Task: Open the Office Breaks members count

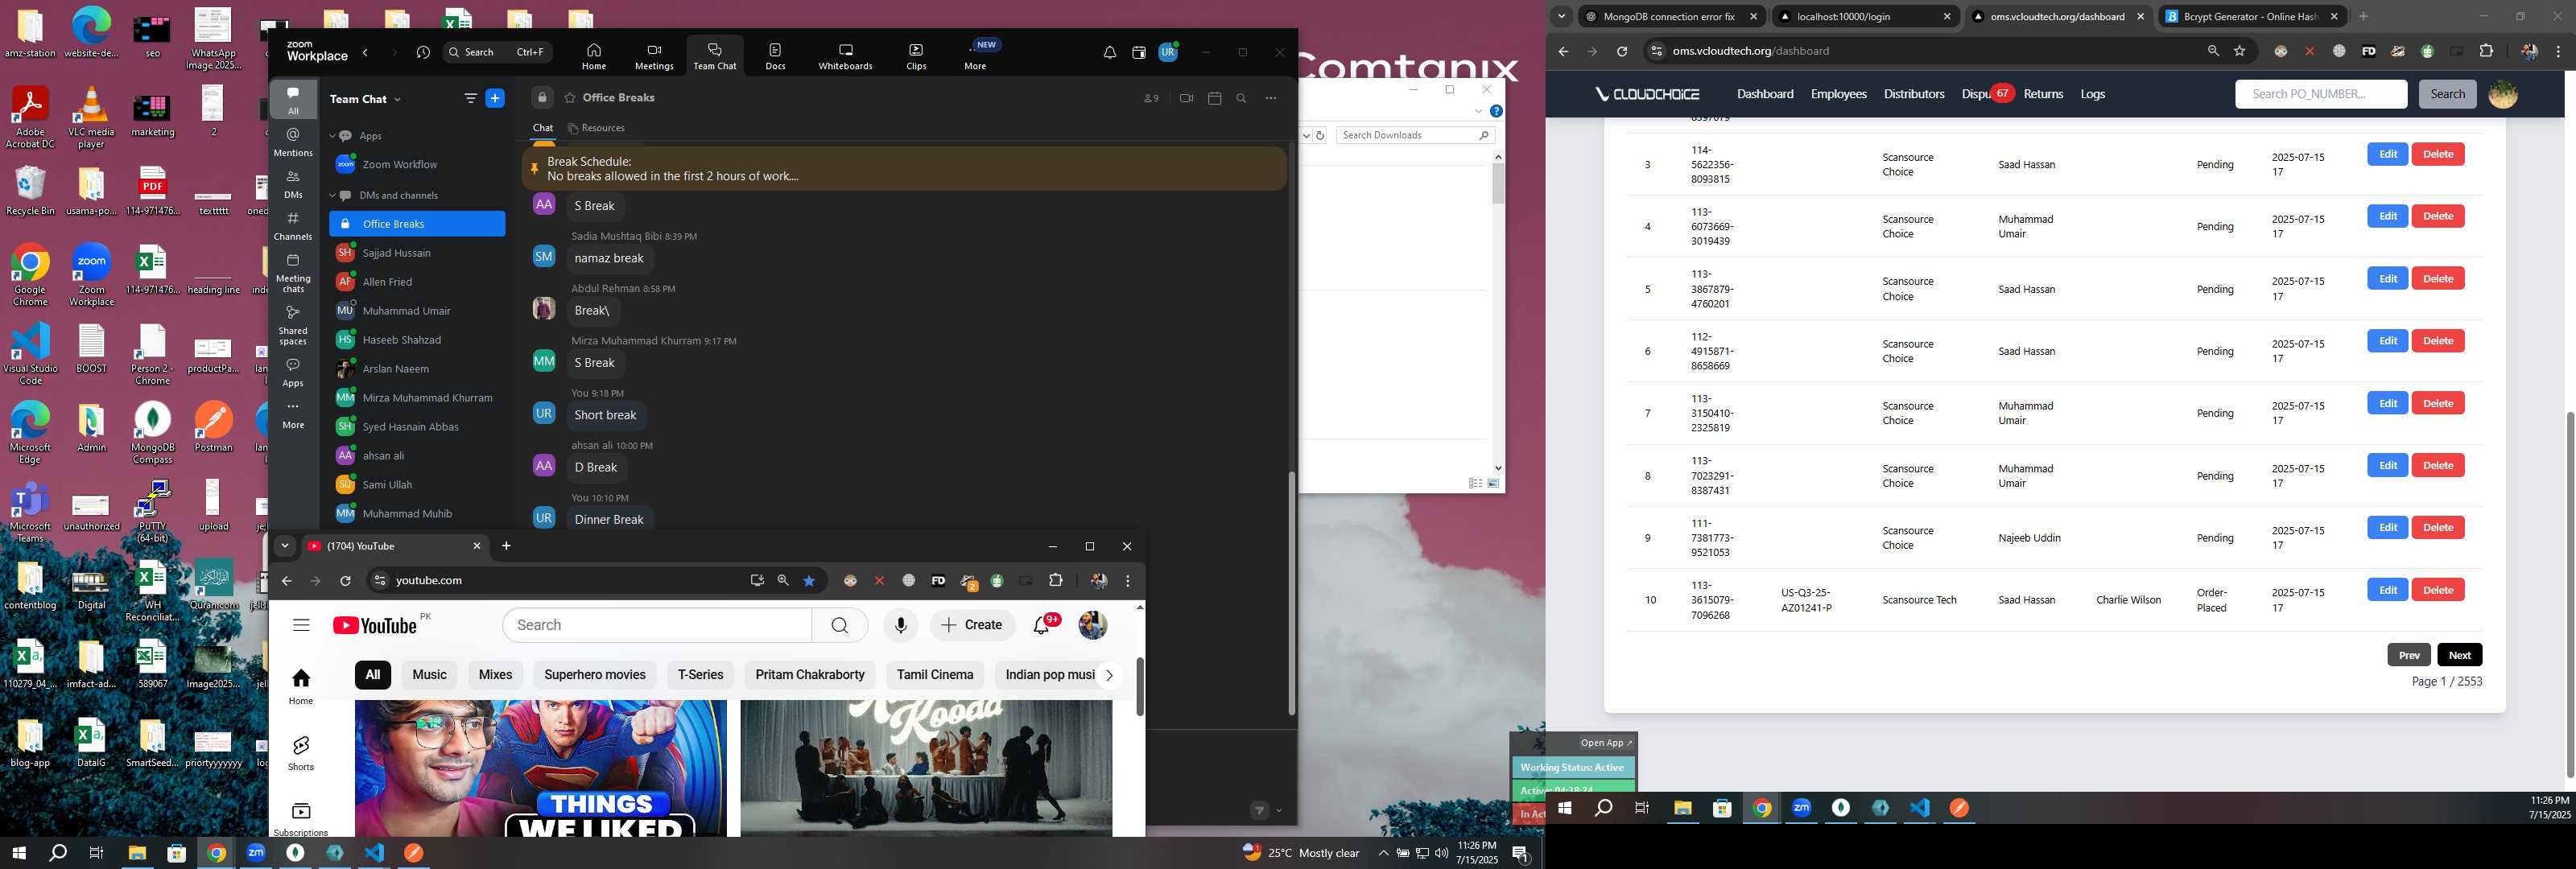Action: click(x=1151, y=98)
